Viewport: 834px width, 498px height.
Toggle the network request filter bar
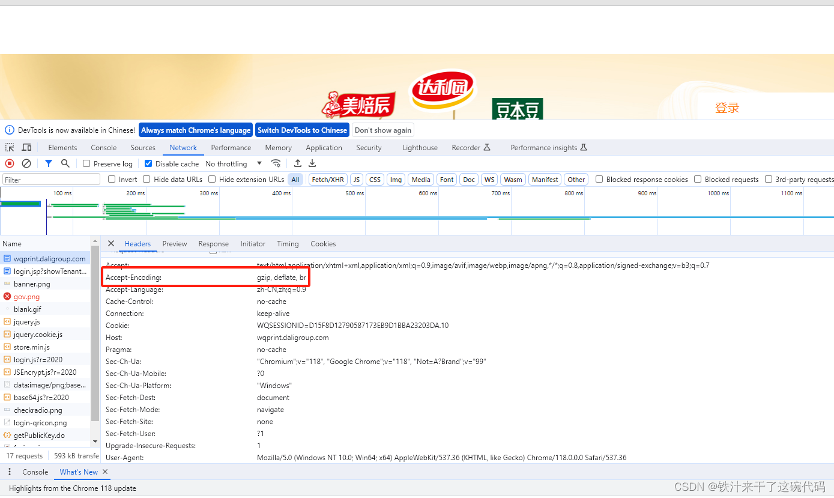click(x=49, y=163)
